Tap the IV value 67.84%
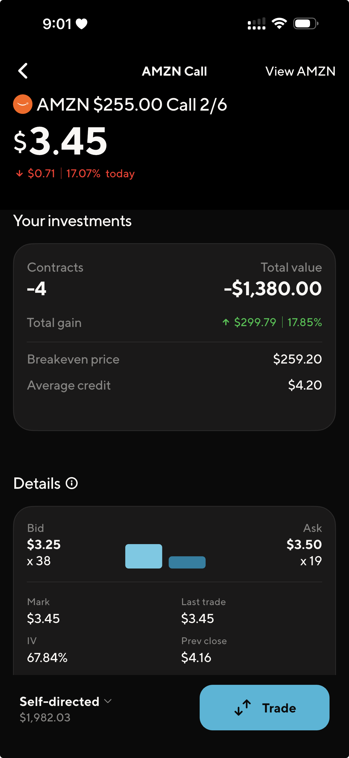Viewport: 349px width, 758px height. coord(47,657)
